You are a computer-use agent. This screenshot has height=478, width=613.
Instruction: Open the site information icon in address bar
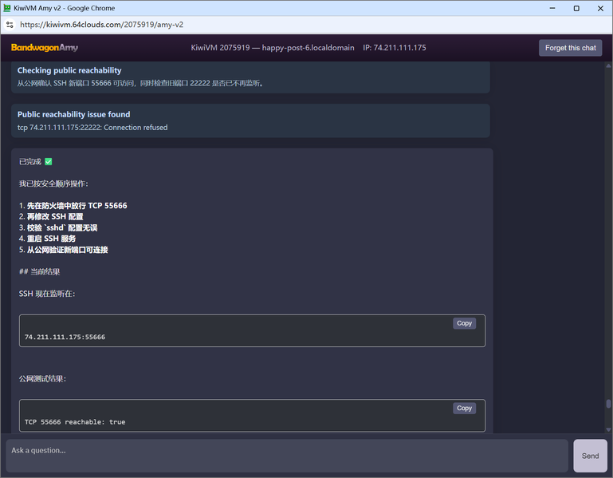pyautogui.click(x=10, y=25)
